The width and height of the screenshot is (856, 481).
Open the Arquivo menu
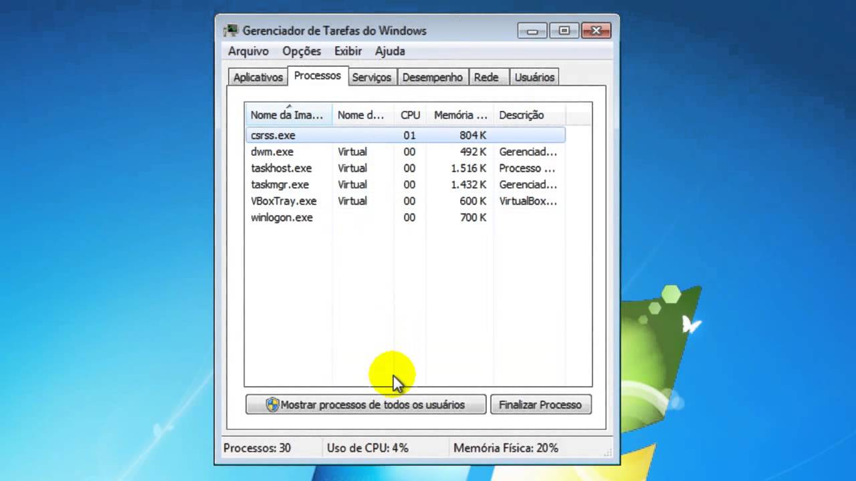[248, 51]
